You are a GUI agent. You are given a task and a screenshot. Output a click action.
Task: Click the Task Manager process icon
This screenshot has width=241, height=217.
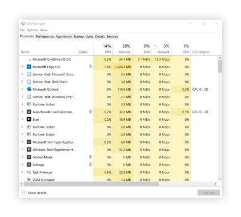coord(29,172)
